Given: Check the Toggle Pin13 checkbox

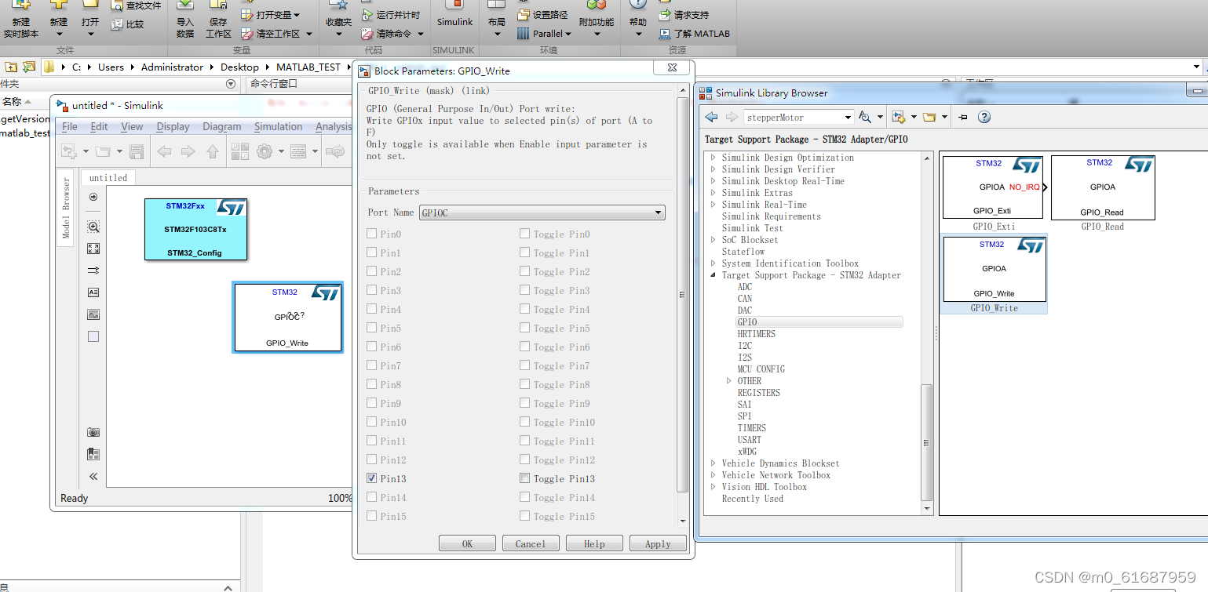Looking at the screenshot, I should tap(524, 478).
